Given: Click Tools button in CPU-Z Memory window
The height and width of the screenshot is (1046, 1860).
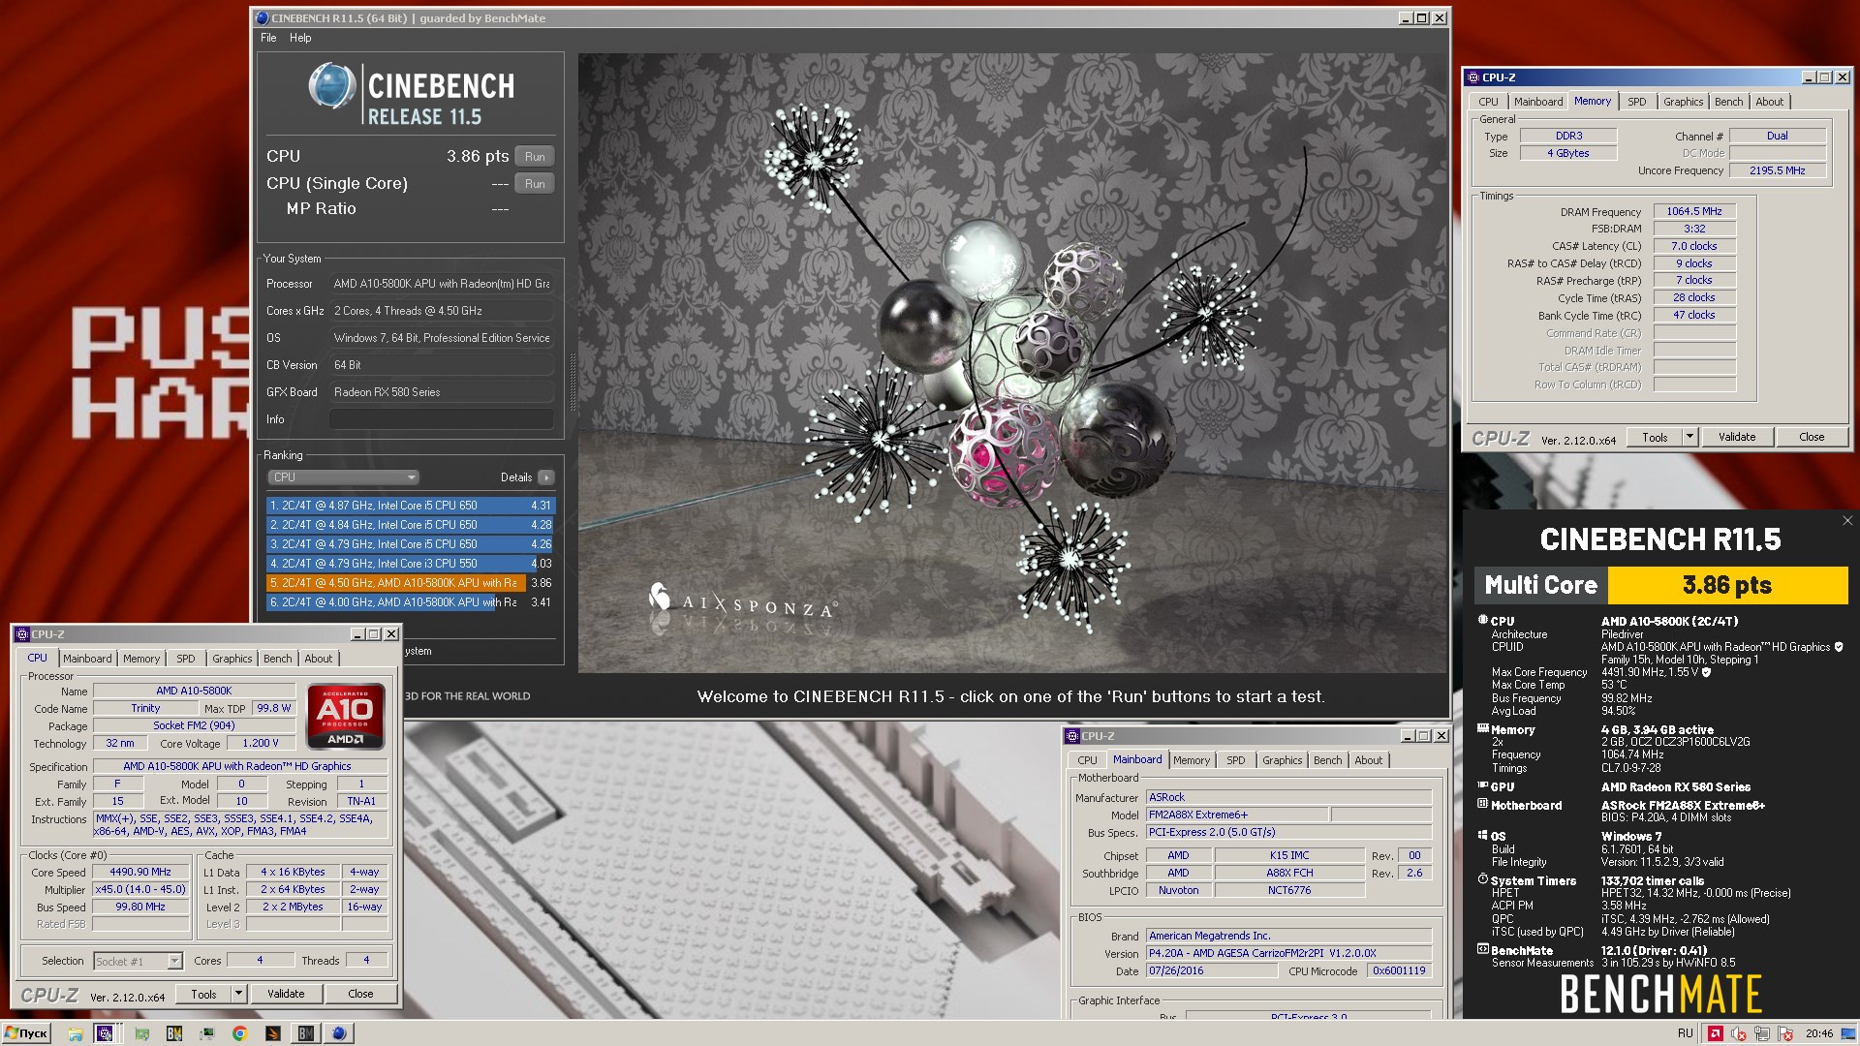Looking at the screenshot, I should tap(1655, 437).
